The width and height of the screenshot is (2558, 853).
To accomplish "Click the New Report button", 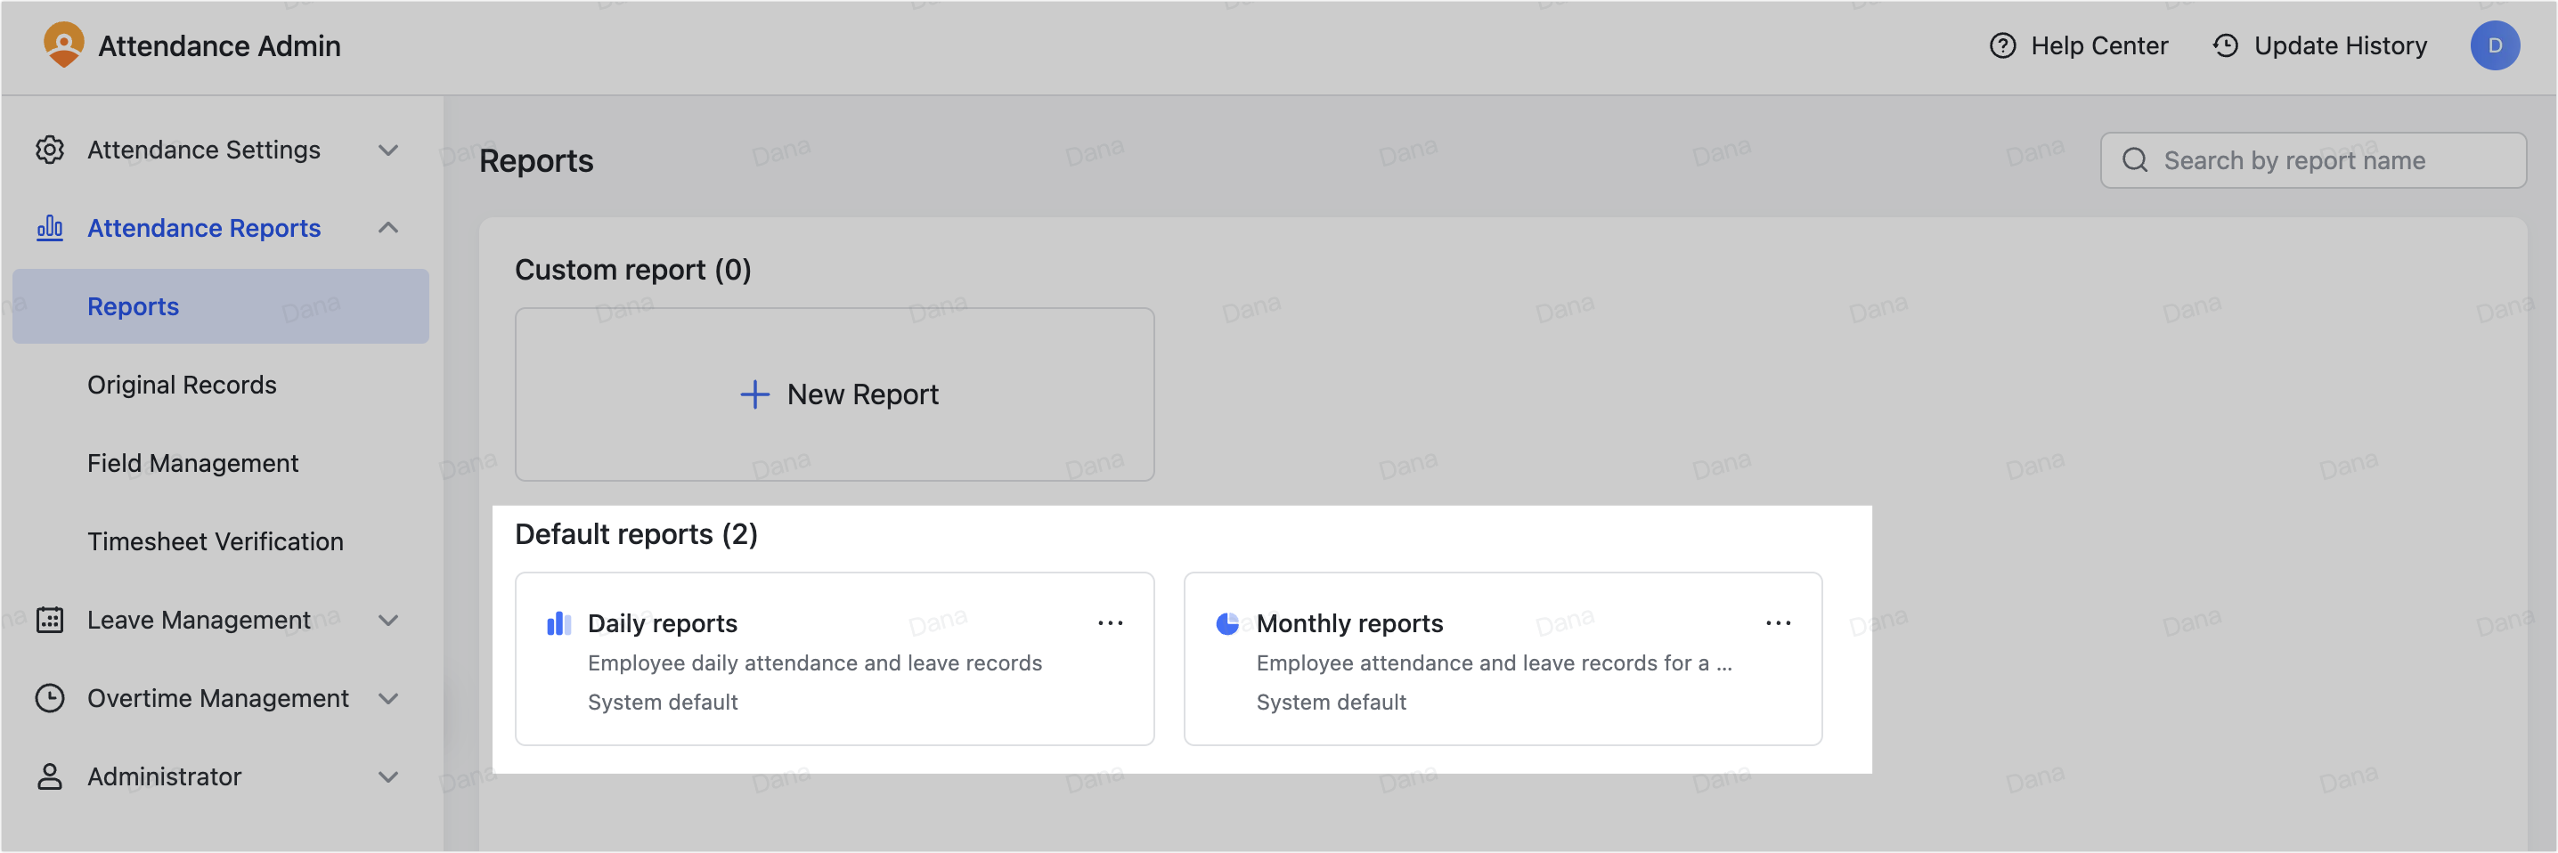I will [x=835, y=394].
